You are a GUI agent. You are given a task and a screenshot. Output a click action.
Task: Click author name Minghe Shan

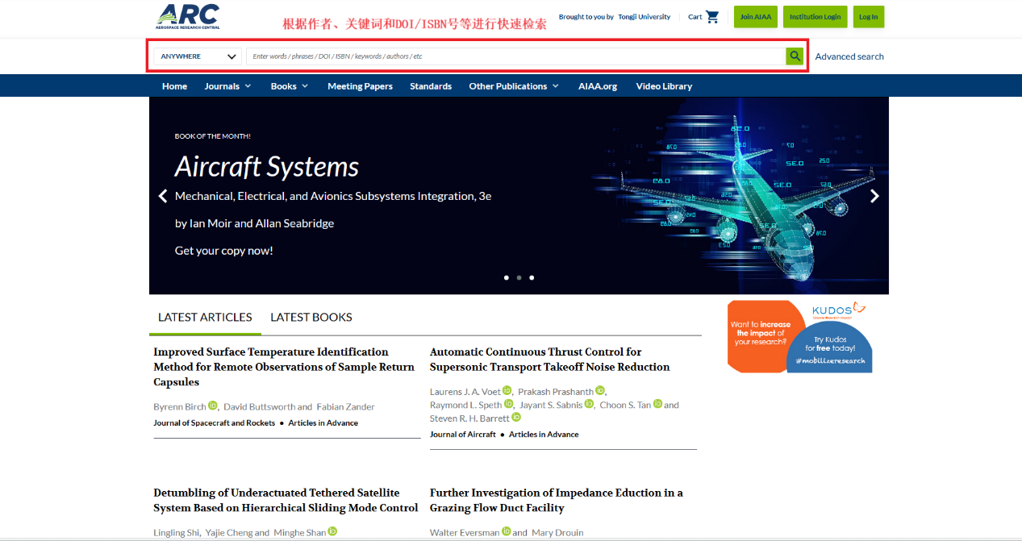click(x=298, y=533)
